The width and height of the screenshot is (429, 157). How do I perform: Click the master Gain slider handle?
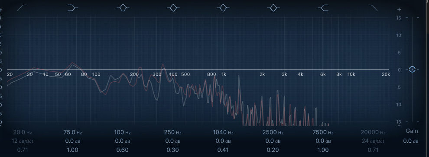(412, 69)
